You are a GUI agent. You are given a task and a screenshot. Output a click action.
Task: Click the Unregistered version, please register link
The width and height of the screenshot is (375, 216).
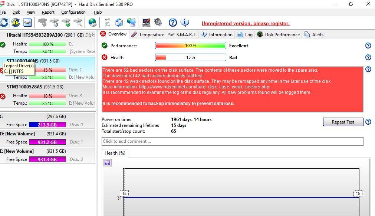tap(246, 23)
